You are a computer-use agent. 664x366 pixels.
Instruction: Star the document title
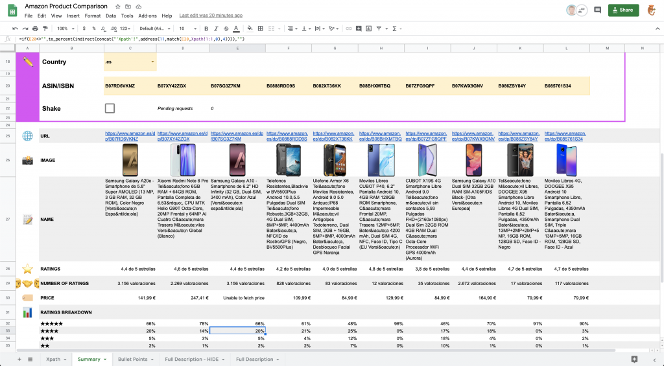pos(118,6)
